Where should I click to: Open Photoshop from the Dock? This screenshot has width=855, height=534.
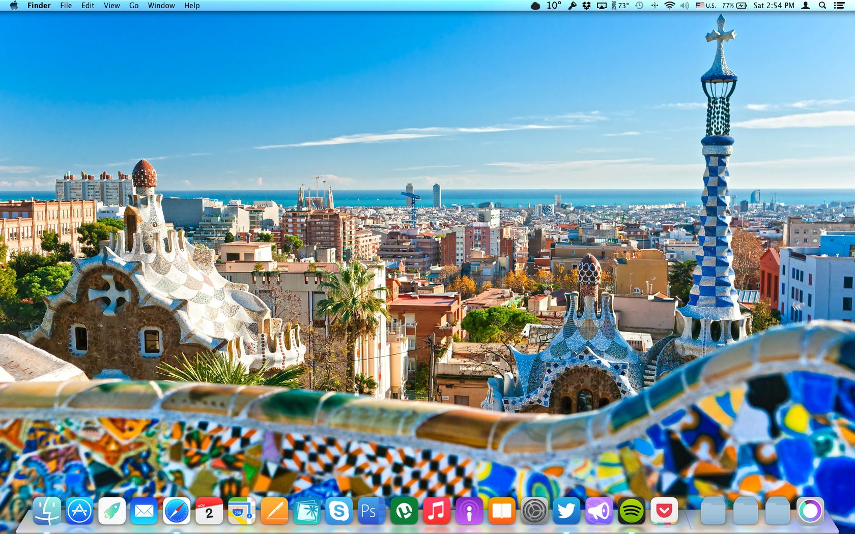(372, 511)
